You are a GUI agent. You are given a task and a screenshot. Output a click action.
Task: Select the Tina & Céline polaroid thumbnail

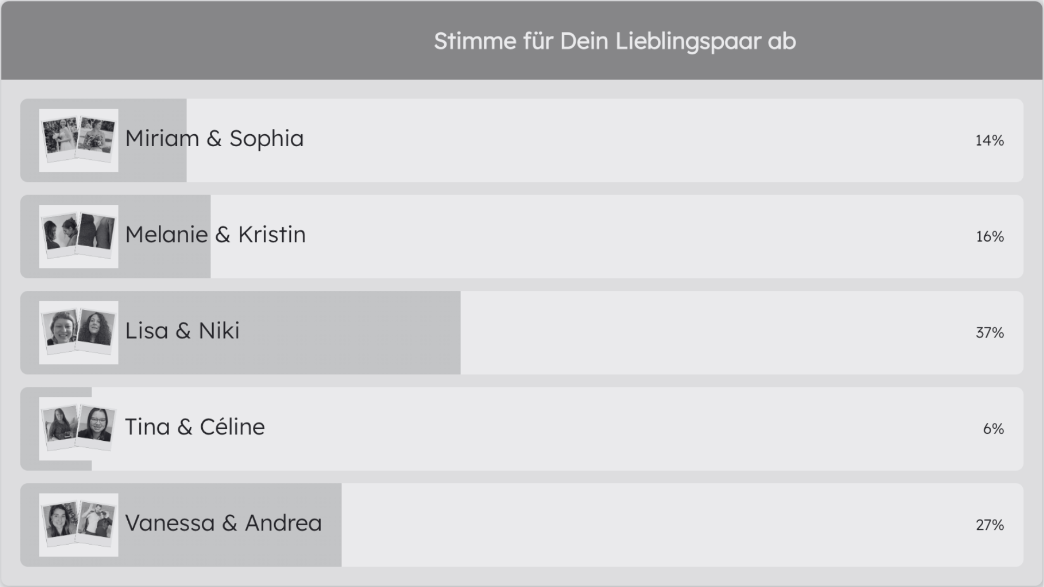79,429
